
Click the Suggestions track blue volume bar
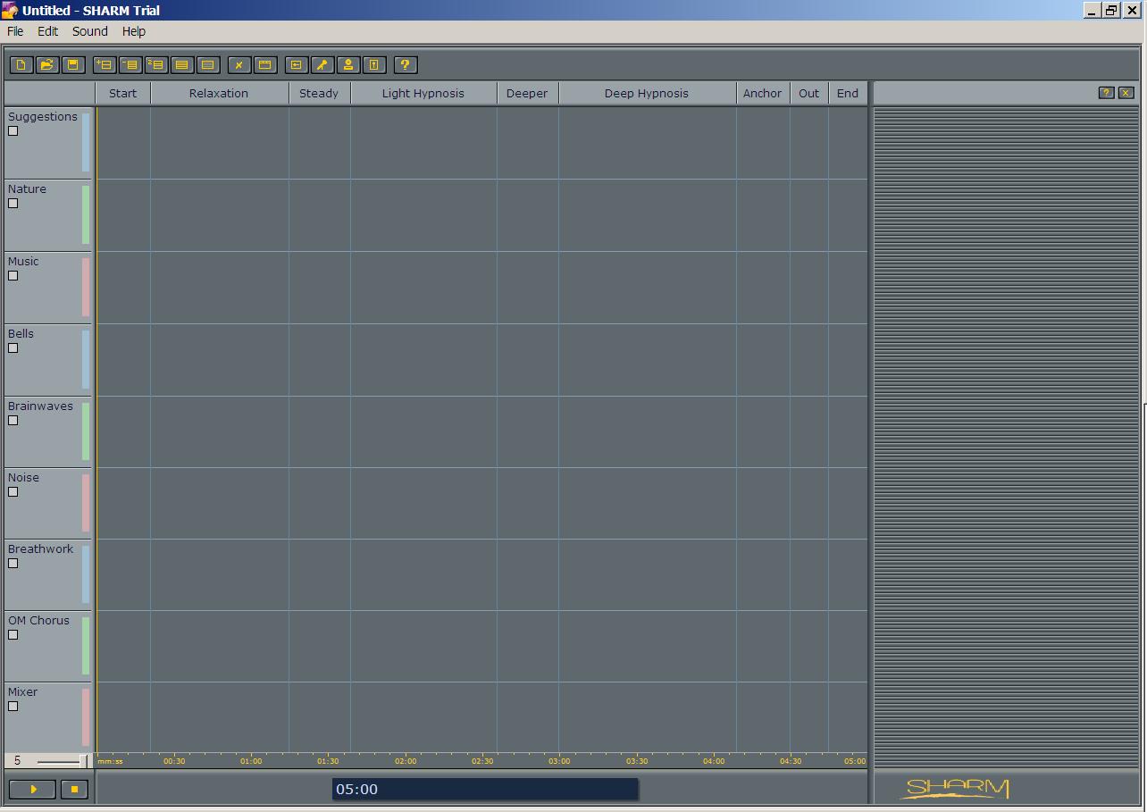[x=86, y=142]
